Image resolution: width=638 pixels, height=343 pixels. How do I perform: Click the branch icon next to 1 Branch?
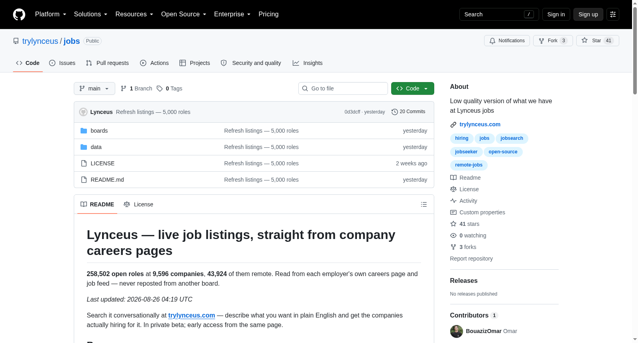[124, 88]
